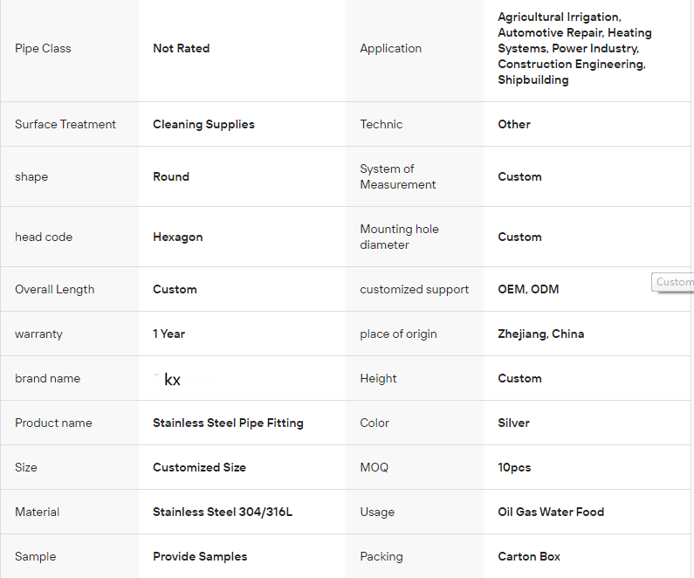Select the "1 Year" warranty value

coord(168,334)
